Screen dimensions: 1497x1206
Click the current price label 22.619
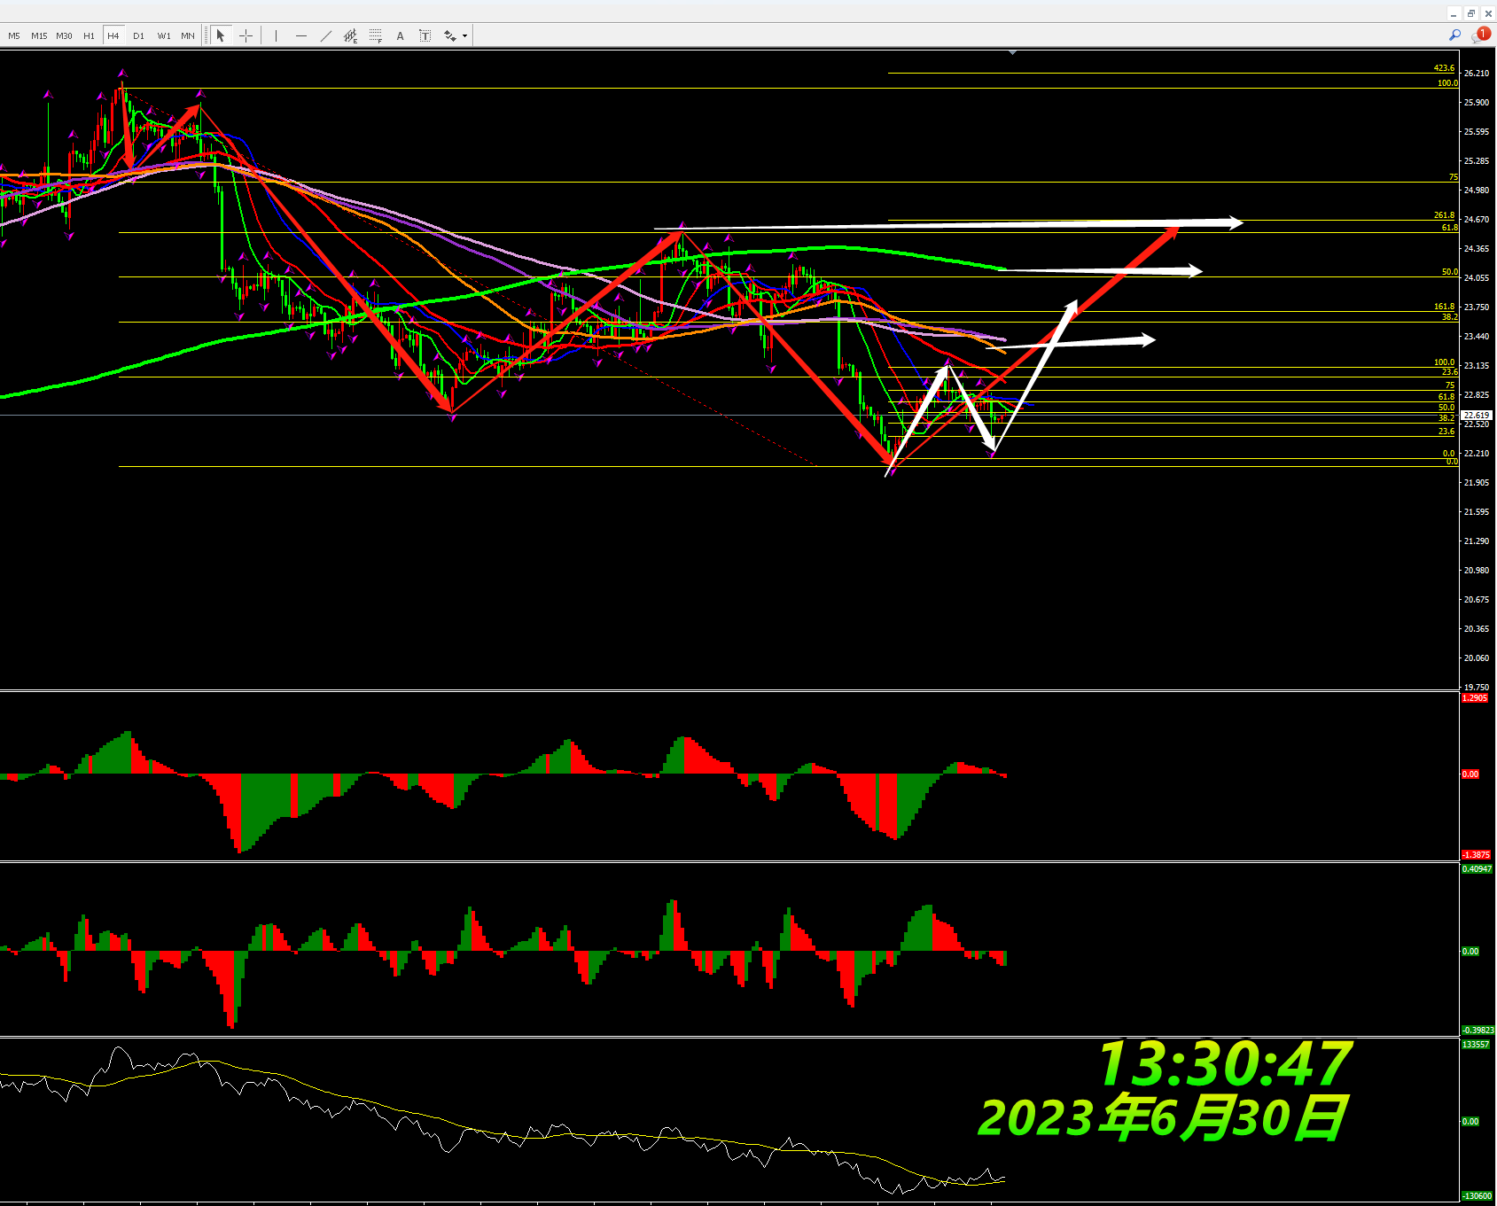1476,415
